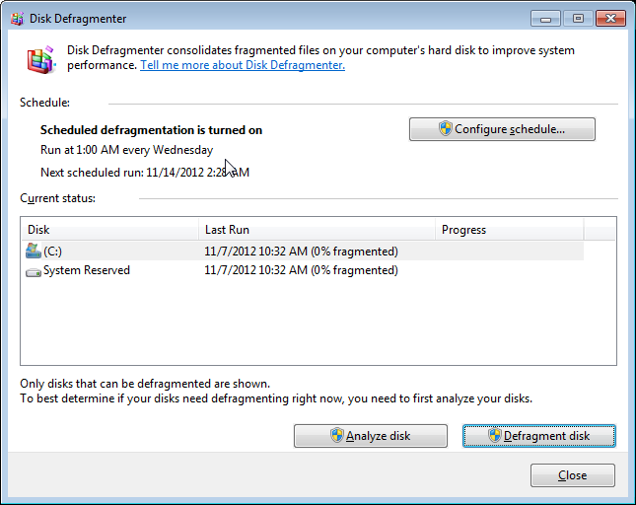Sort list by Last Run column header
This screenshot has width=636, height=505.
pos(316,230)
